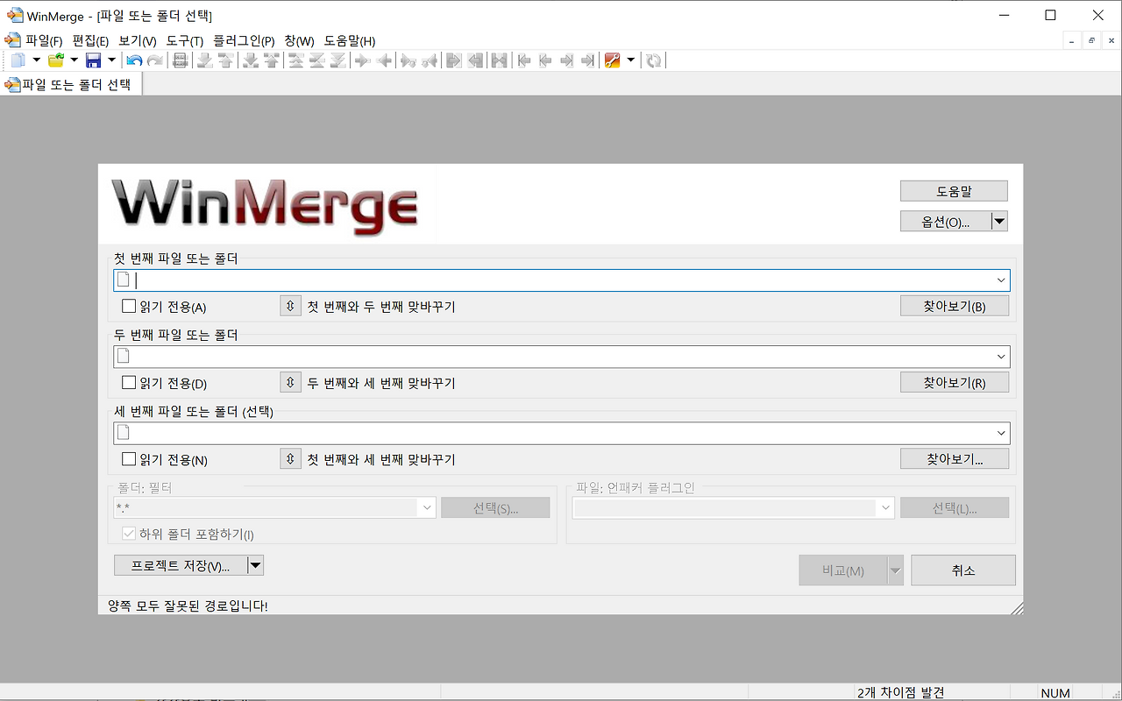Enable read-only for the third file
1122x701 pixels.
point(127,458)
